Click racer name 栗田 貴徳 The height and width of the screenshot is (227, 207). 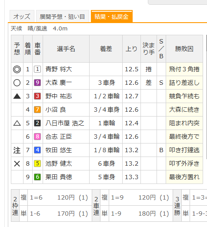59,177
